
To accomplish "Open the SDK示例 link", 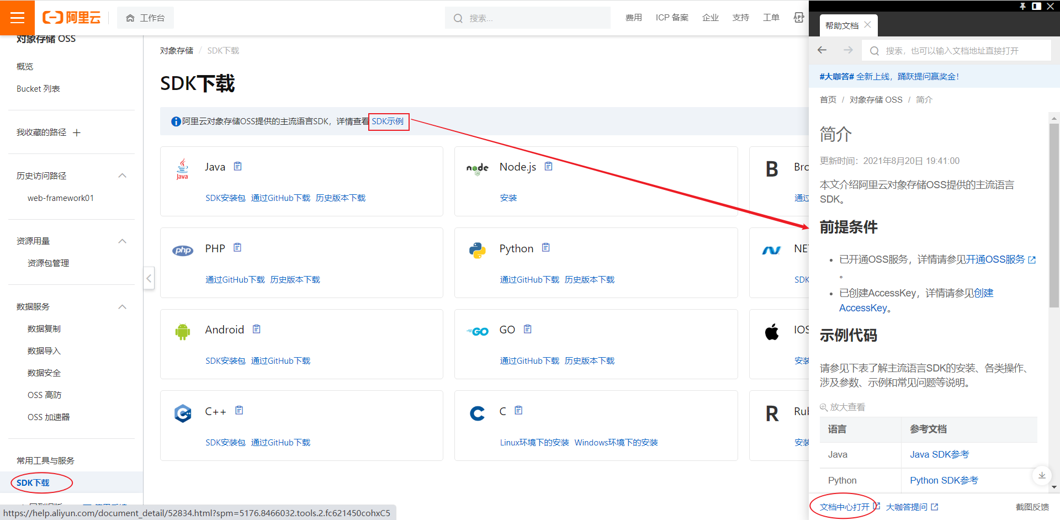I will click(388, 121).
